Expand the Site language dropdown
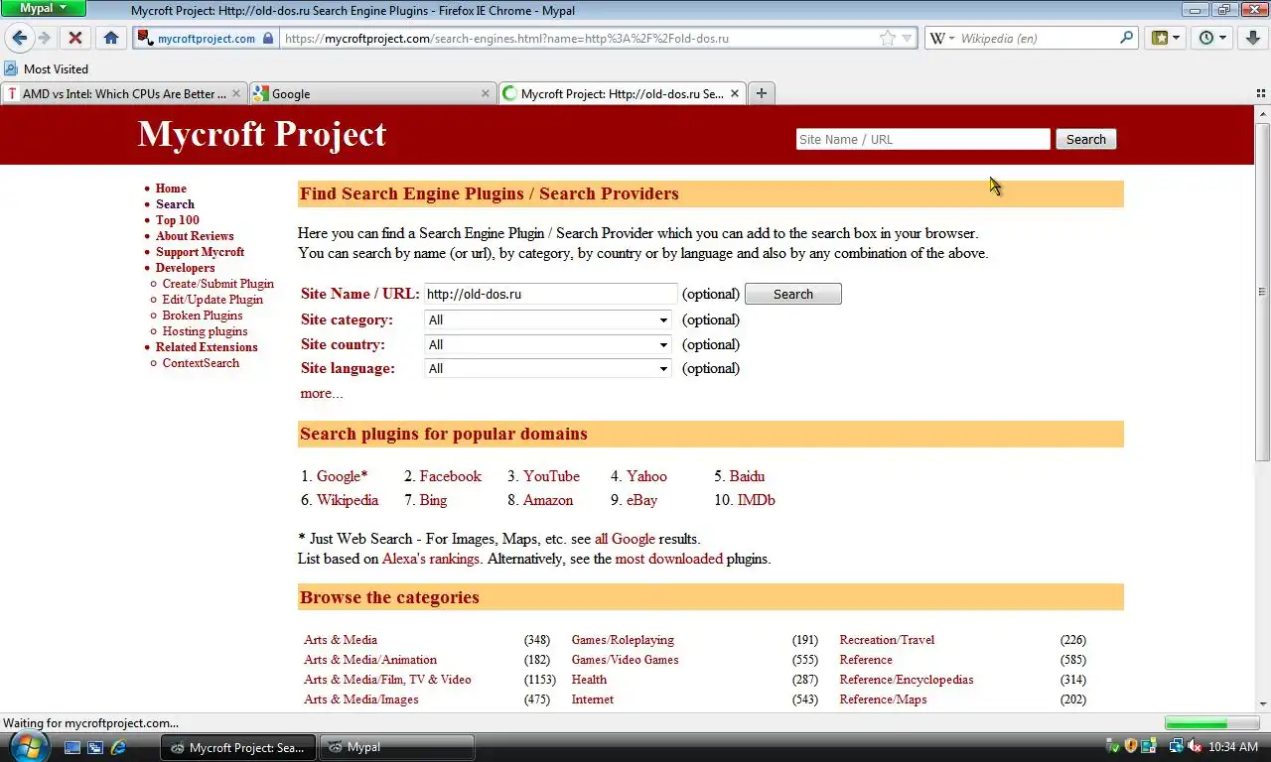 548,368
